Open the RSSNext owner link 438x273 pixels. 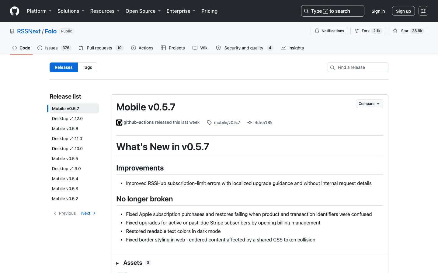pos(29,31)
